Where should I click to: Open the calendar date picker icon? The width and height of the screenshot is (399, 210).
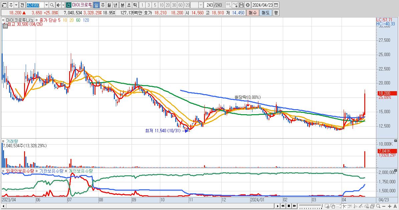tap(276, 5)
